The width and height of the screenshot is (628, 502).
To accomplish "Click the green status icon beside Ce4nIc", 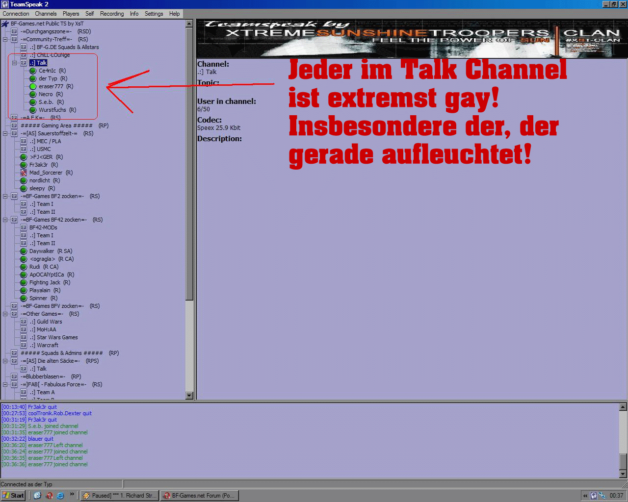I will pos(33,71).
